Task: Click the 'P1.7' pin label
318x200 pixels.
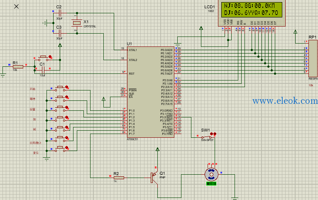Action: coord(132,134)
